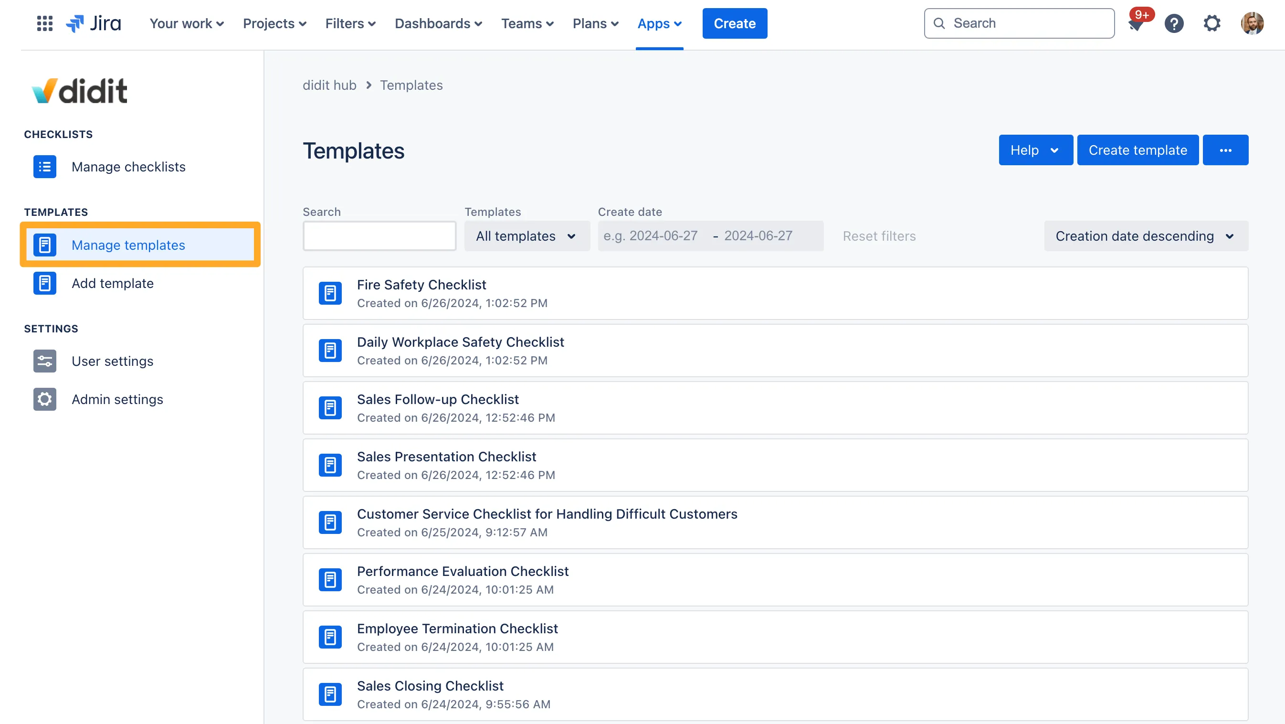Open Sales Presentation Checklist template

pos(775,466)
